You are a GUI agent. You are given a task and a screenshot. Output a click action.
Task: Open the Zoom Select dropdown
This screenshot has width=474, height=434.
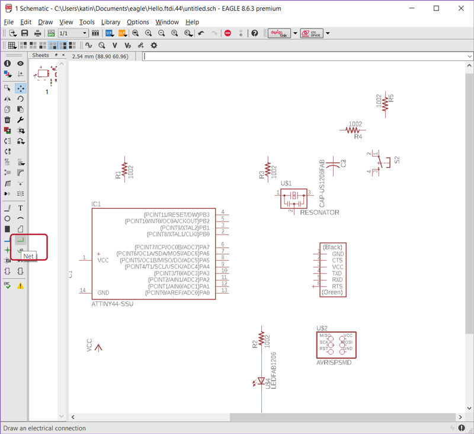(188, 33)
